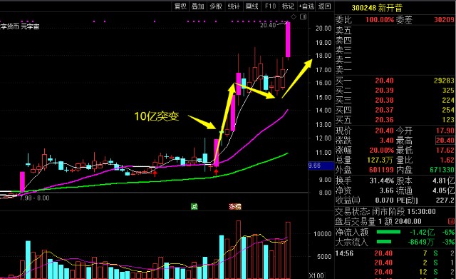Click the 大宗流入 green bar
Viewport: 456px width, 279px height.
click(x=384, y=242)
